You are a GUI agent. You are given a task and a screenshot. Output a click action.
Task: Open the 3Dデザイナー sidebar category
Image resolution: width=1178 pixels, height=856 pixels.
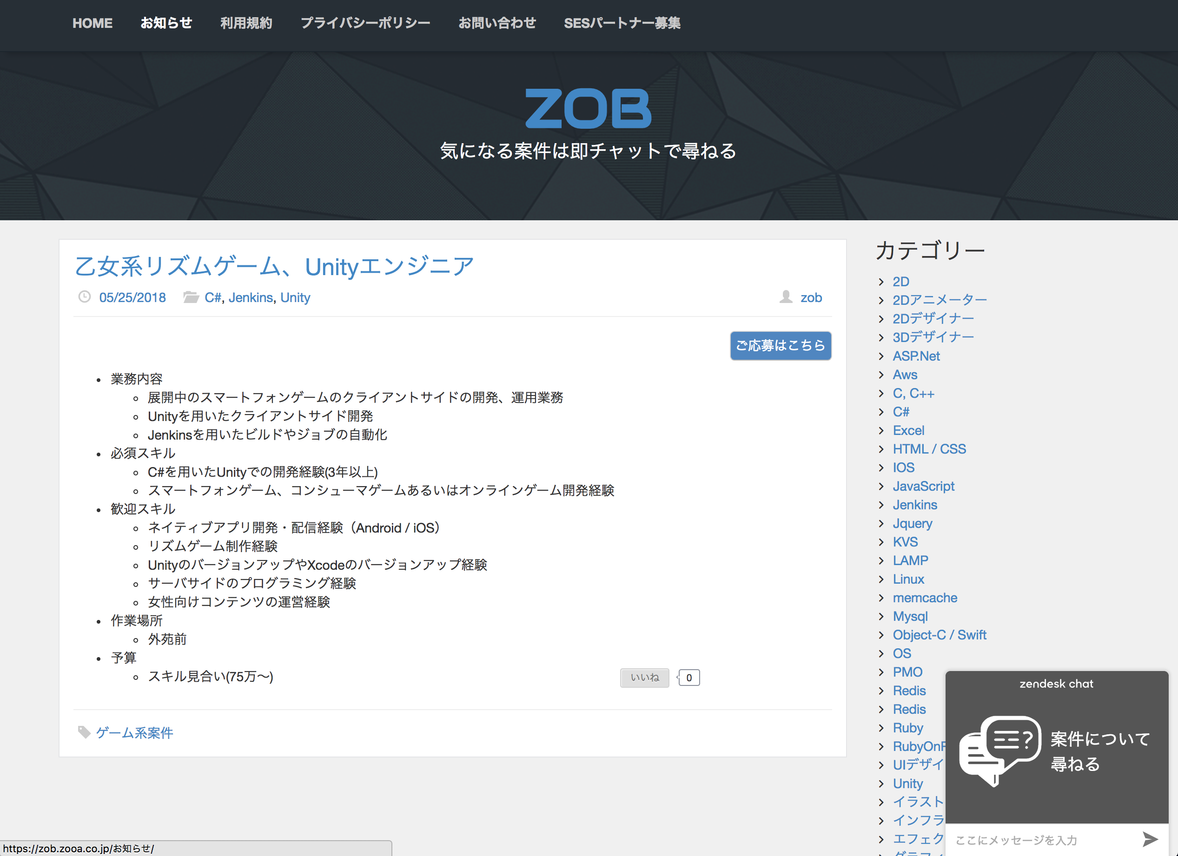[933, 337]
